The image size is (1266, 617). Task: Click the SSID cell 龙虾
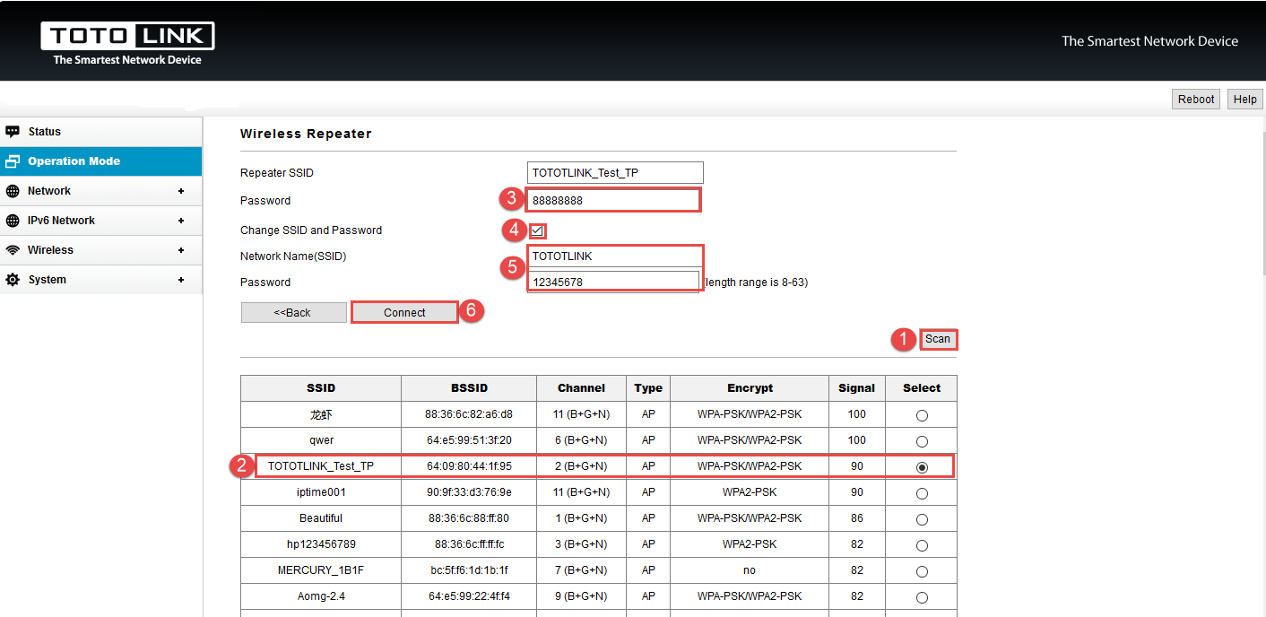coord(321,414)
